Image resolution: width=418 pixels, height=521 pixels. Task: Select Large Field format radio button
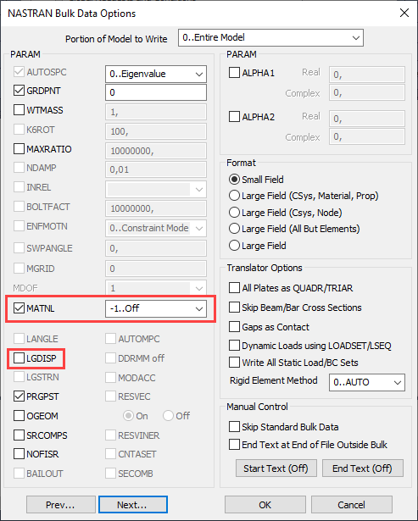point(234,246)
